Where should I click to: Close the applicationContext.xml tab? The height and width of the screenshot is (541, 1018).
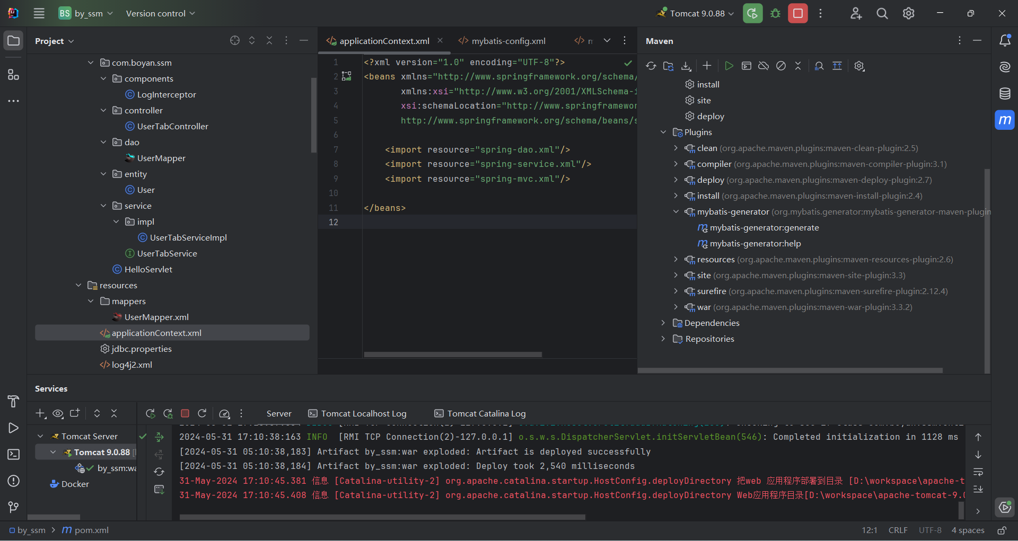pos(440,40)
